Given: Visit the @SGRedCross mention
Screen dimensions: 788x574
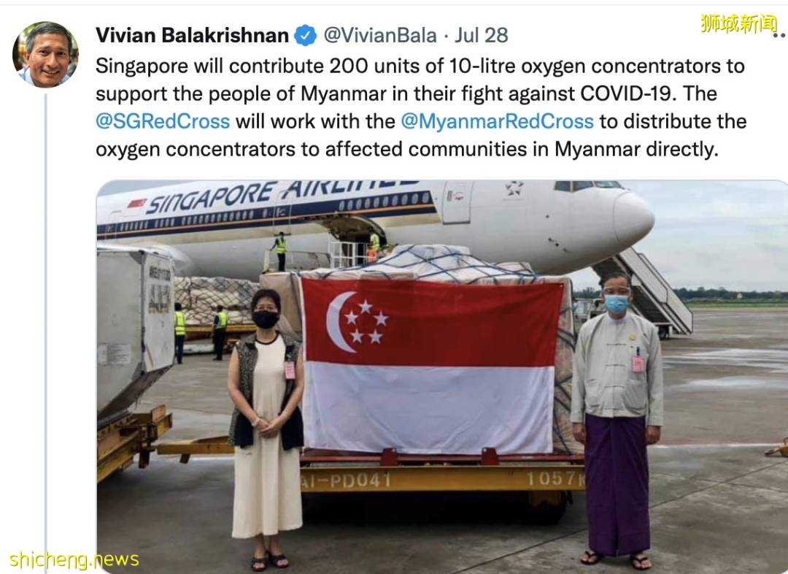Looking at the screenshot, I should [x=162, y=121].
